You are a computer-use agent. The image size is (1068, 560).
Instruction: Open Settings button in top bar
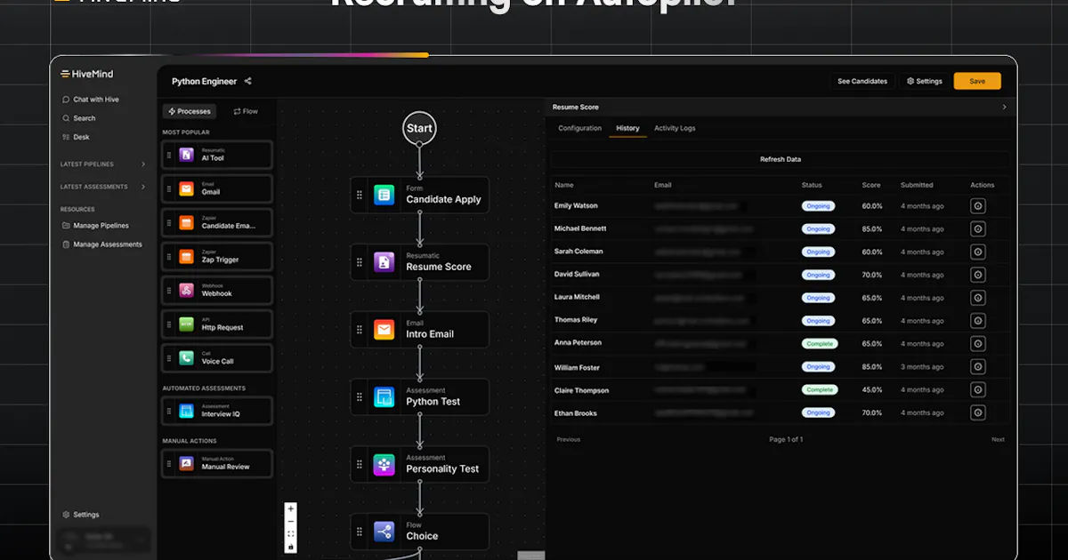(x=925, y=81)
